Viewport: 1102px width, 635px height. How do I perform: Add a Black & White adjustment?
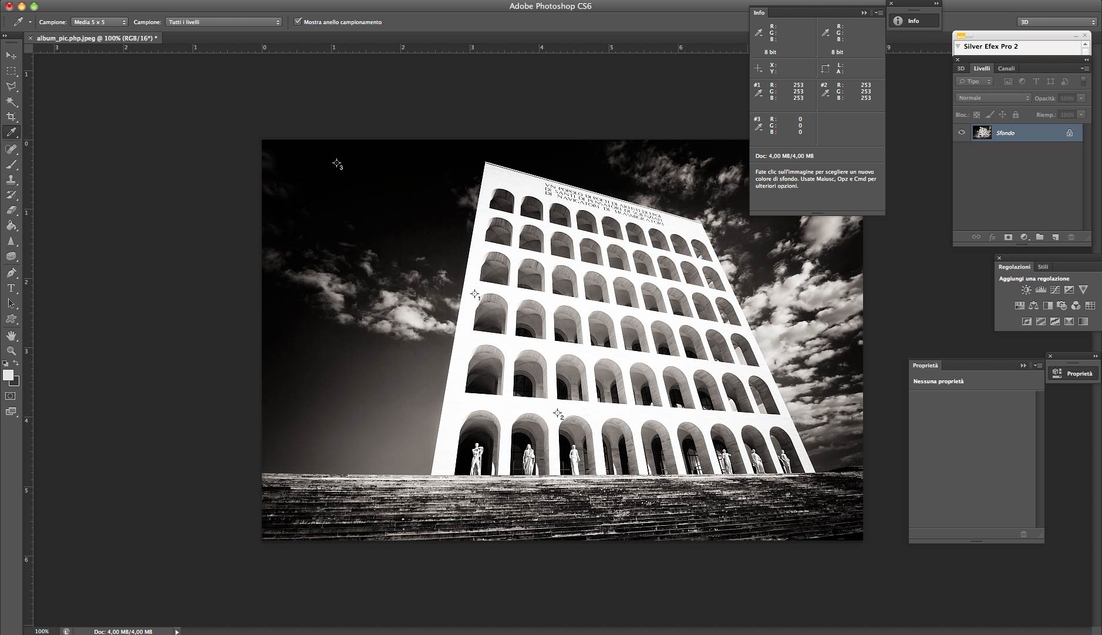click(x=1047, y=306)
